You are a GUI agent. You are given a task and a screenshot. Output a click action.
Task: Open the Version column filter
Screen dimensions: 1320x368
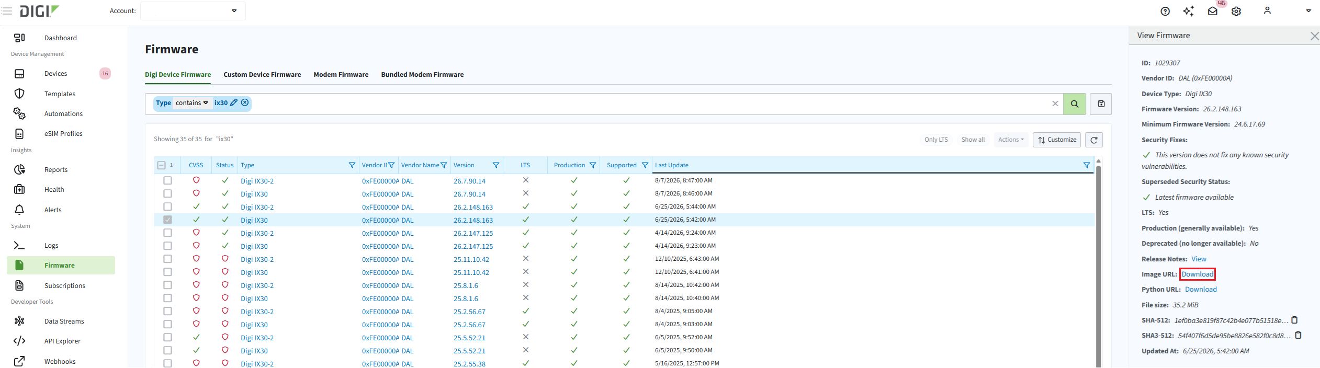click(495, 165)
